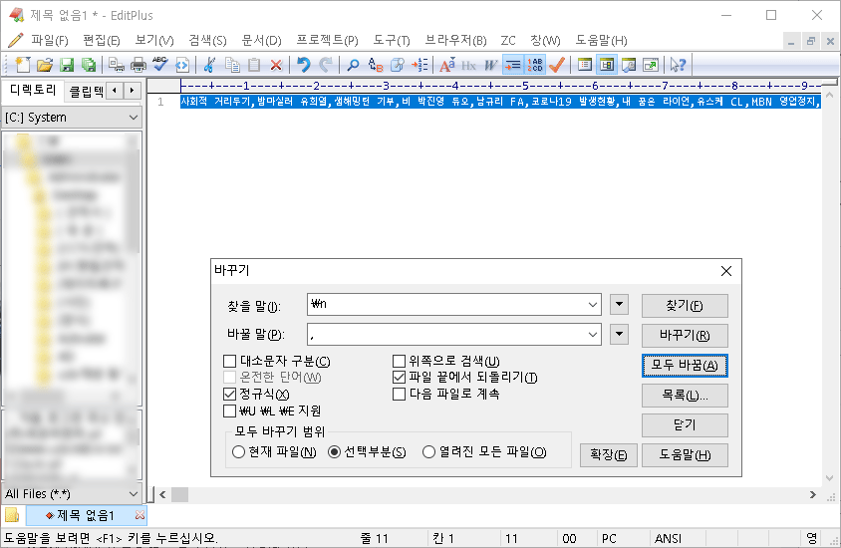Uncheck 파일 끝에서 되돌리기 option
Screen dimensions: 841x548
pos(399,378)
